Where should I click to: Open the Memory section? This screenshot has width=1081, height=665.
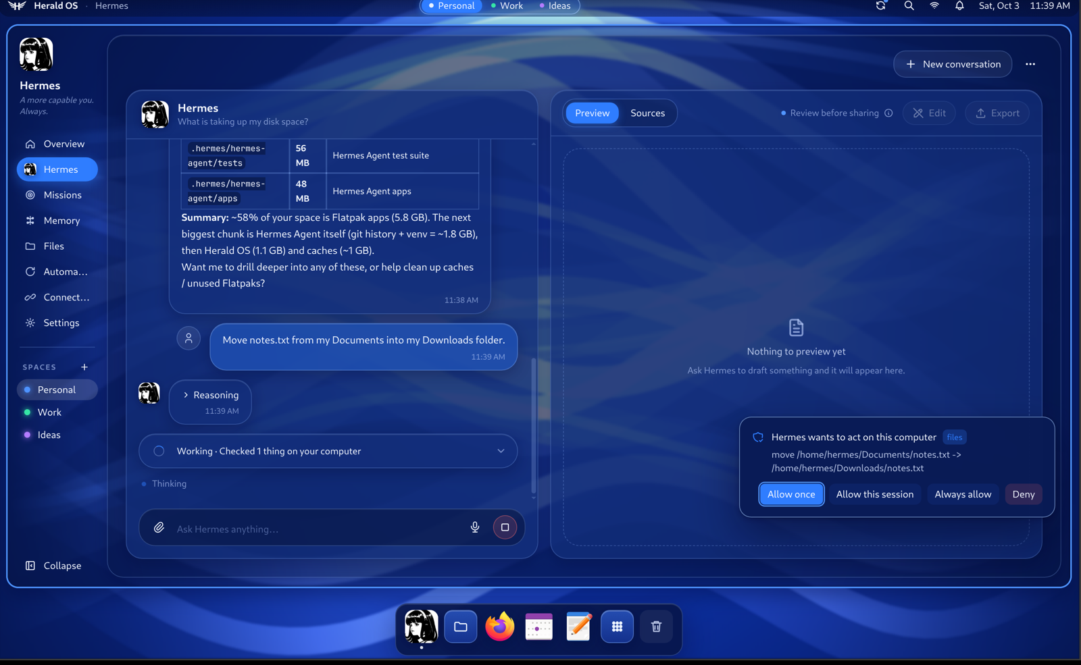click(57, 221)
